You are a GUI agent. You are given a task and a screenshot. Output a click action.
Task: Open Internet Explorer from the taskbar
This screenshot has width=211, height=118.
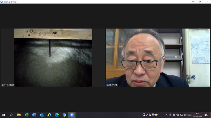click(49, 115)
